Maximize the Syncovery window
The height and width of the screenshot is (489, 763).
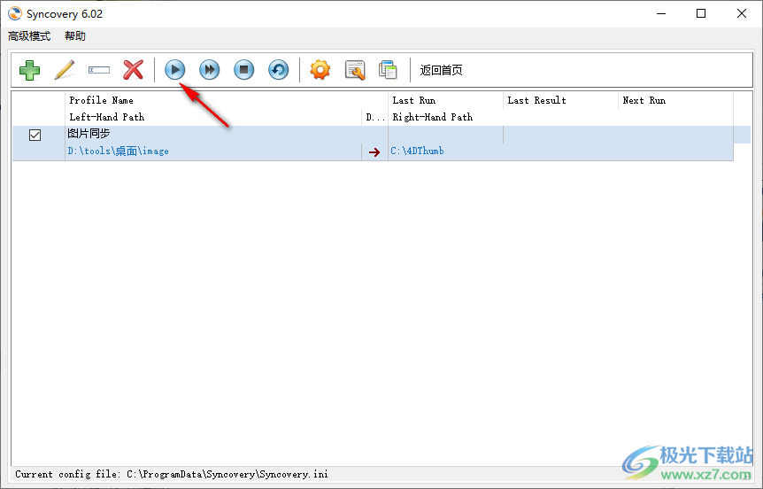[x=701, y=13]
